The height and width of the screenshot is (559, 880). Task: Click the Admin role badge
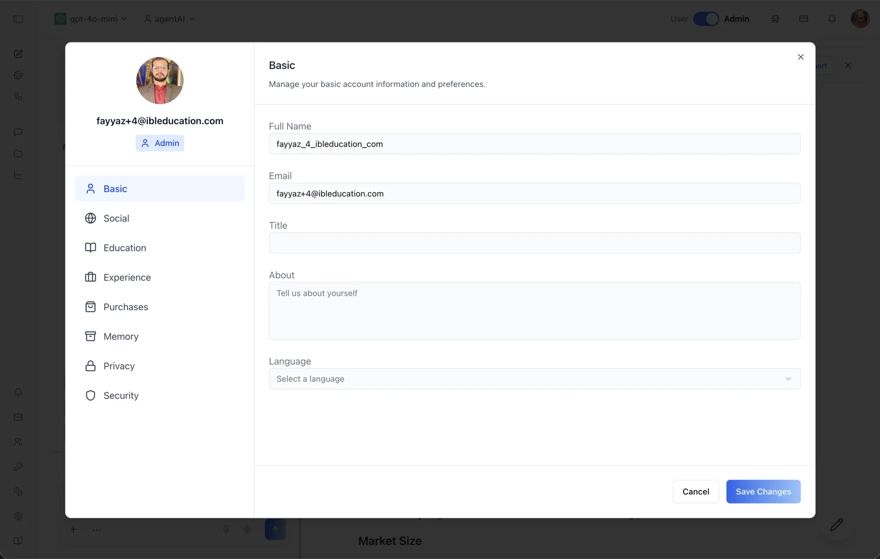(x=160, y=143)
